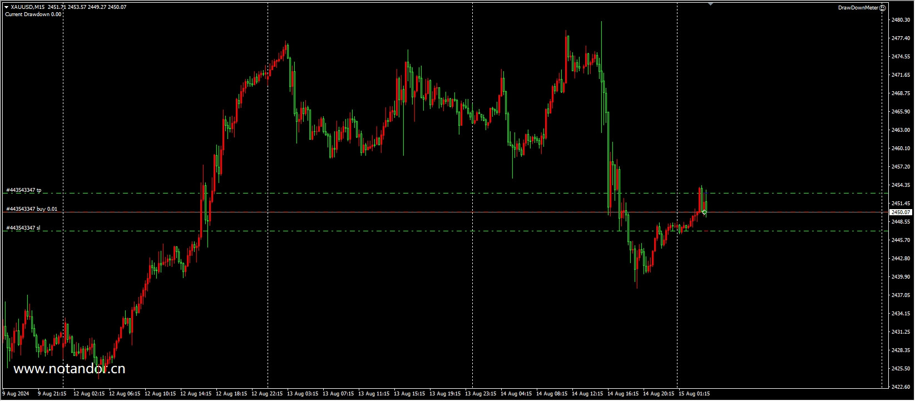Viewport: 915px width, 401px height.
Task: Click the one-click trading arrow beside XAUUSD,M15
Action: [7, 7]
